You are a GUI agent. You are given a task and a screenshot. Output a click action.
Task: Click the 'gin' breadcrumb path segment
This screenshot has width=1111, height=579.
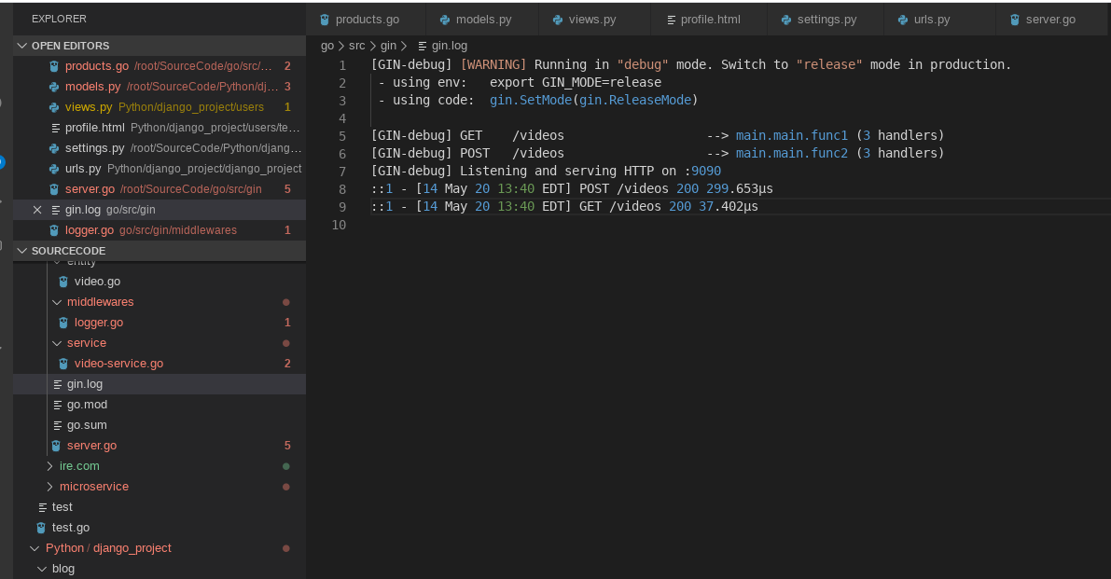point(388,45)
